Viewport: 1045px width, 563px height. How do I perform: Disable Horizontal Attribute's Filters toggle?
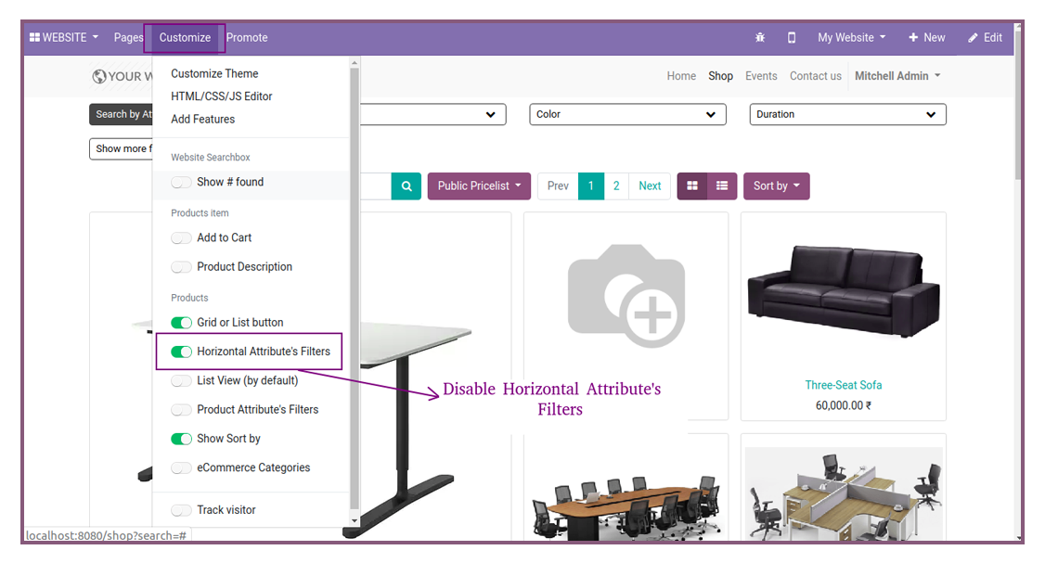click(181, 352)
